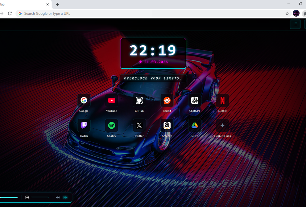
Task: Visit the Amazon shortcut
Action: [x=167, y=126]
